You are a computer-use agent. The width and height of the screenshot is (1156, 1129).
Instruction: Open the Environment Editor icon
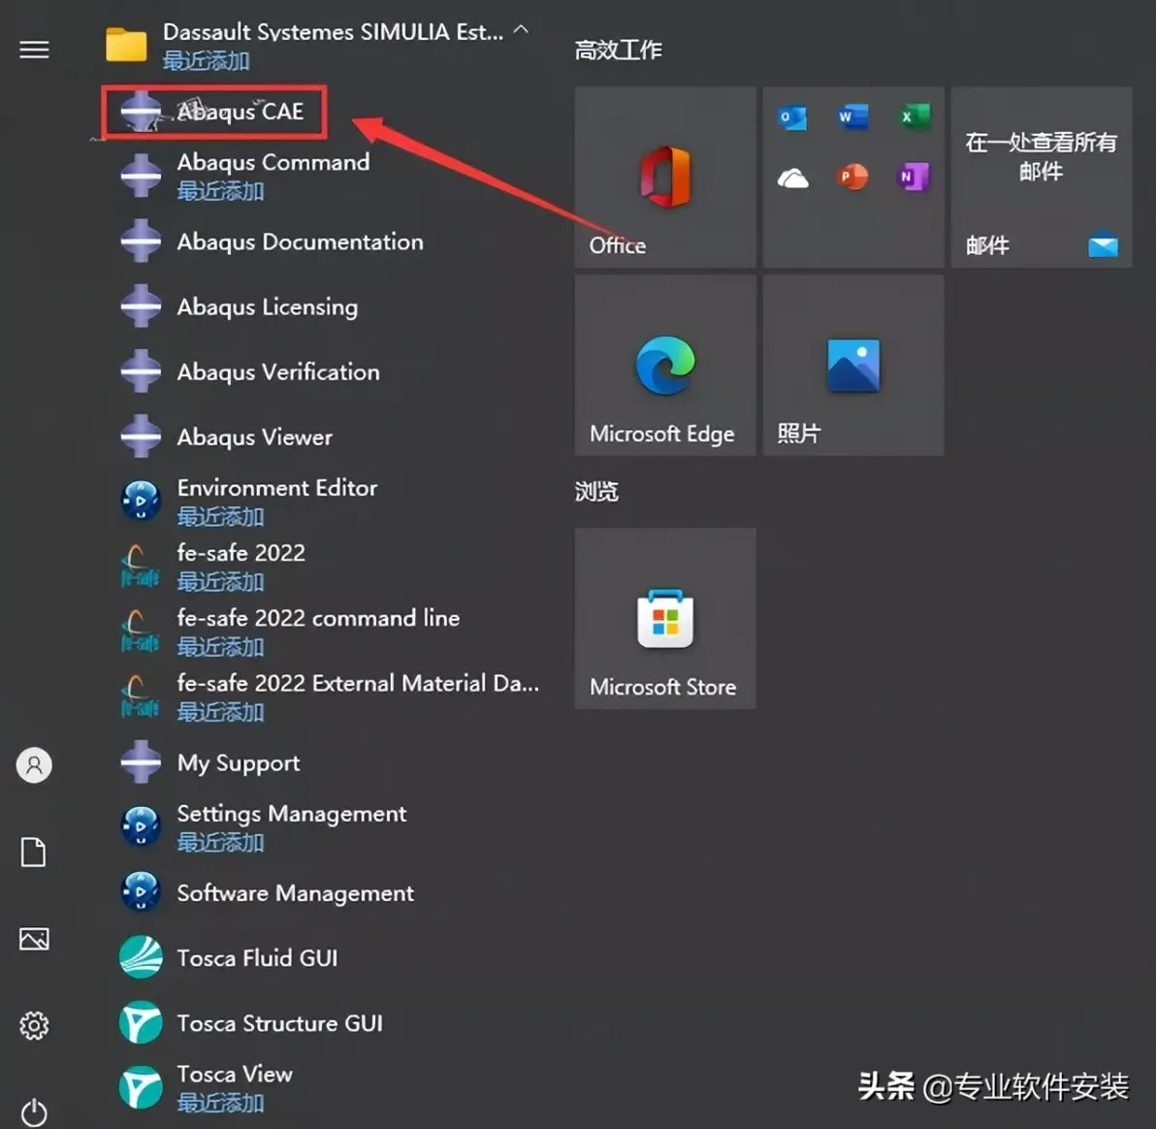(141, 500)
